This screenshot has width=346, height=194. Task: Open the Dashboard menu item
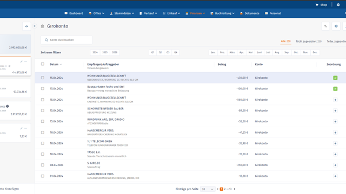click(74, 13)
